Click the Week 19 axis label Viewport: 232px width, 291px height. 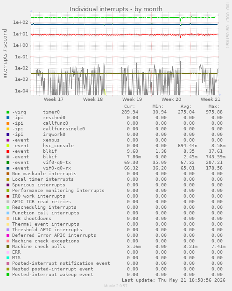(x=132, y=99)
